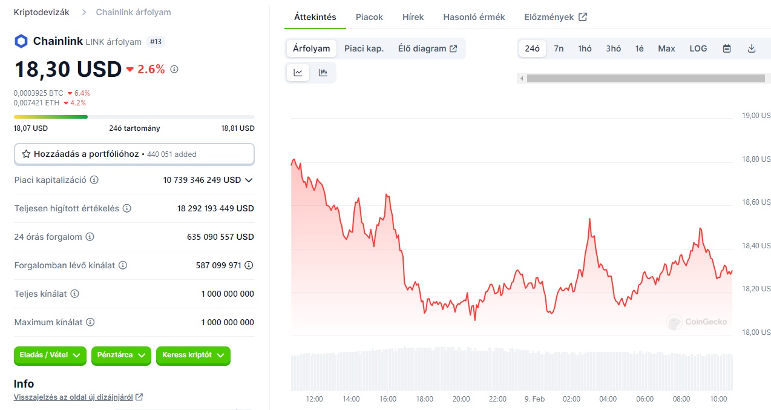Click Visszajelzés az oldal új dizájnjáról link
The image size is (771, 410).
[73, 397]
